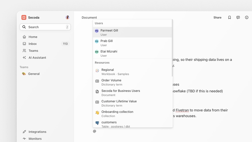Click the Share button

point(217,17)
